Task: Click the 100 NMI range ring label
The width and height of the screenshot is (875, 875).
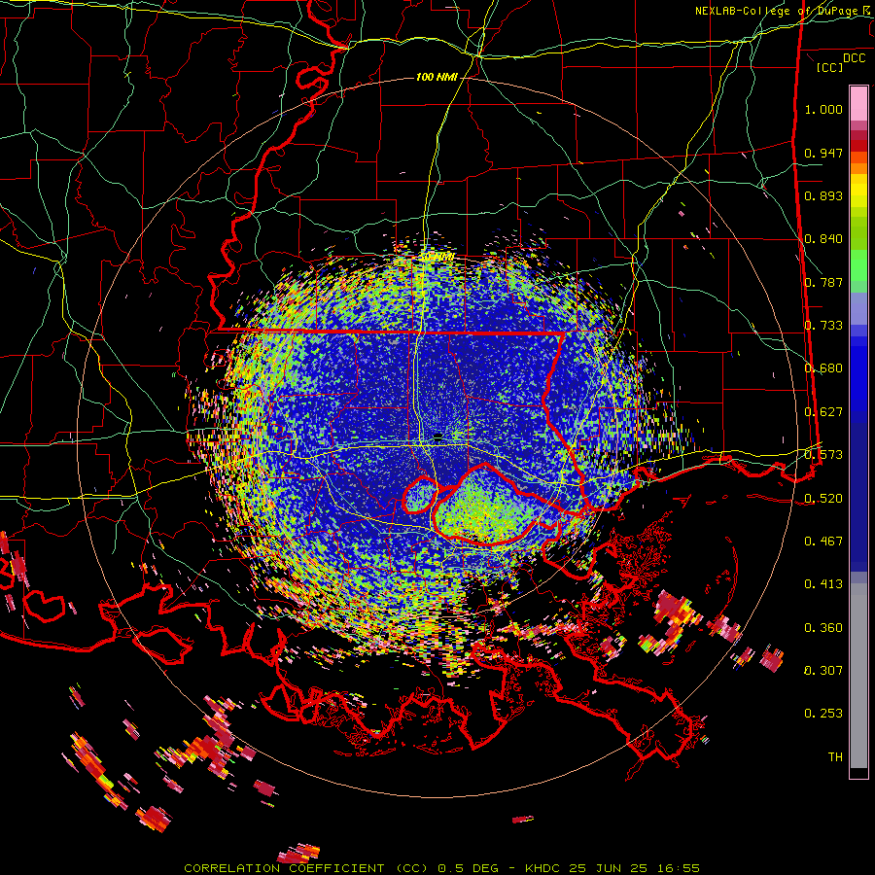Action: [437, 77]
